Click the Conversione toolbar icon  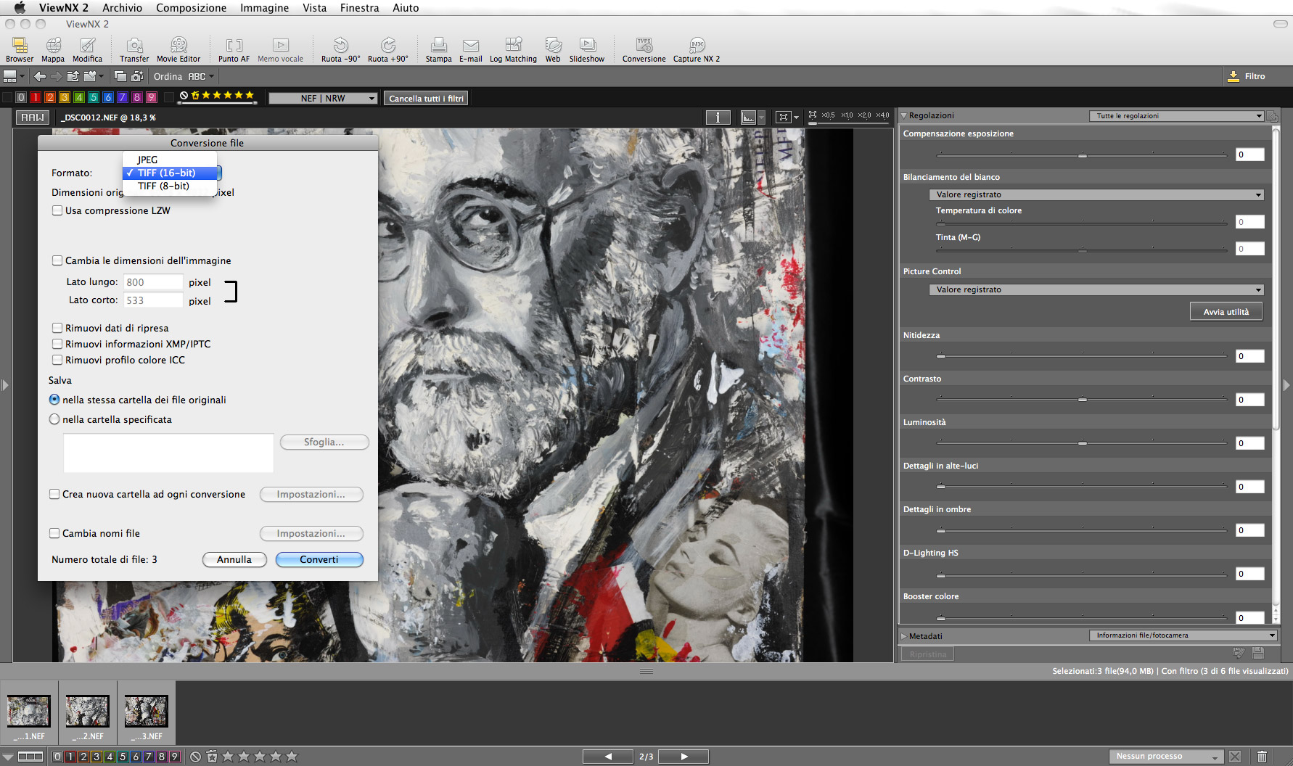[x=644, y=49]
